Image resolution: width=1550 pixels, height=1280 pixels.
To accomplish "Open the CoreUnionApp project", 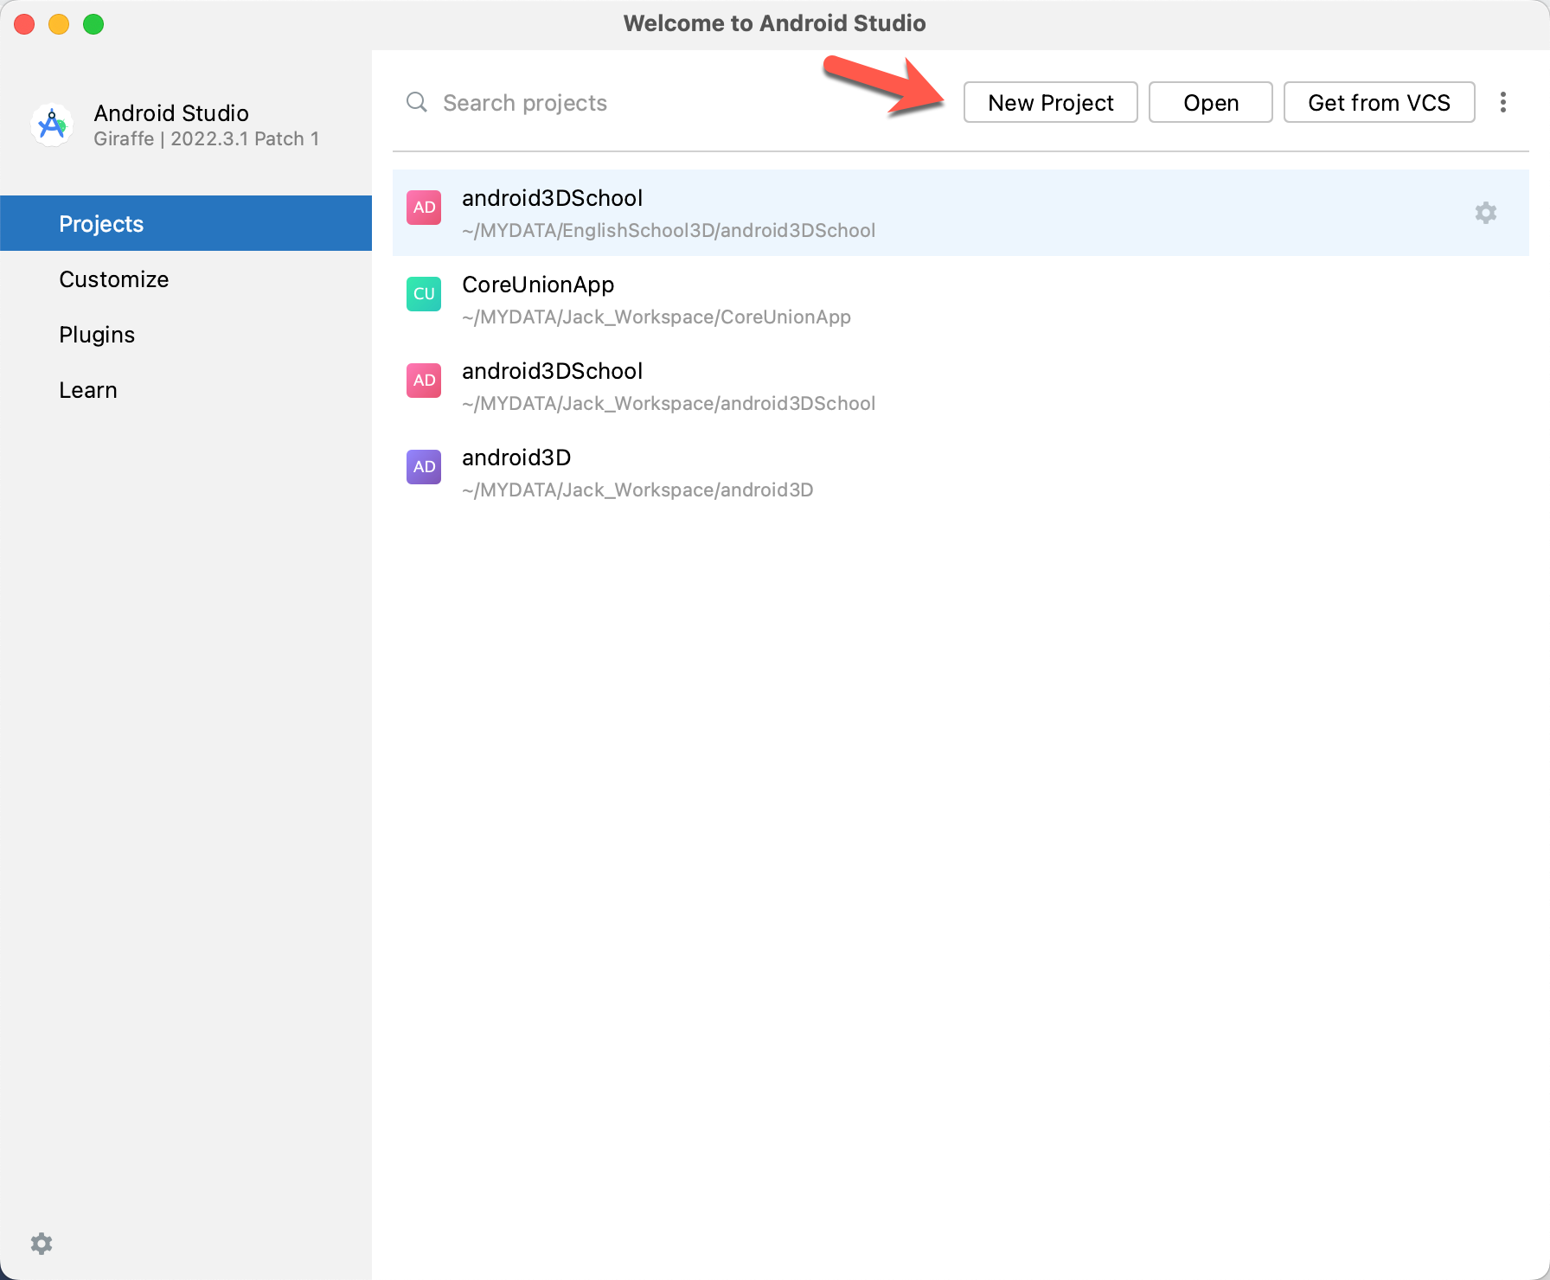I will (x=960, y=299).
